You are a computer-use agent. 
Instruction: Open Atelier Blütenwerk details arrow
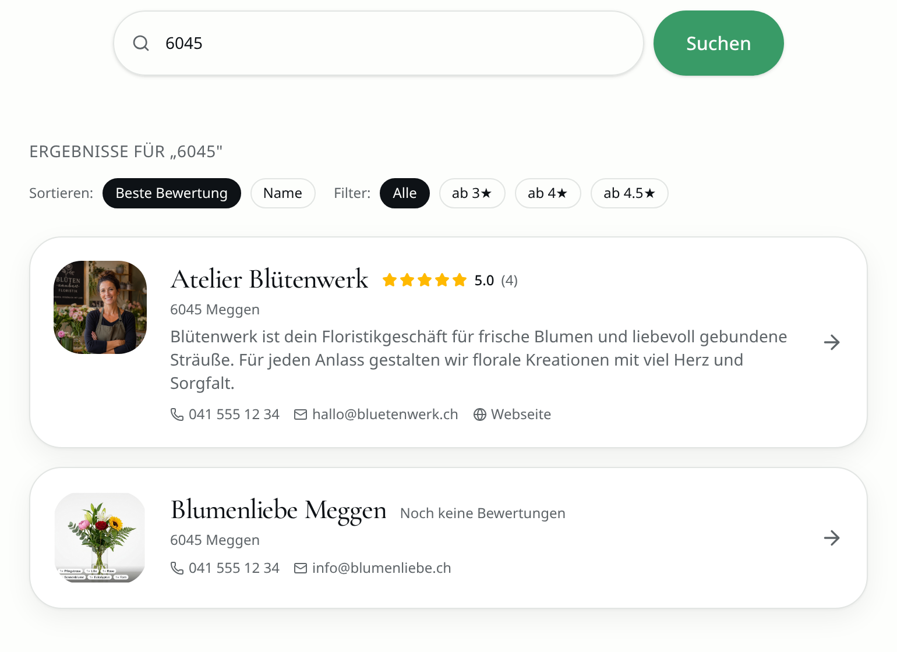click(832, 342)
